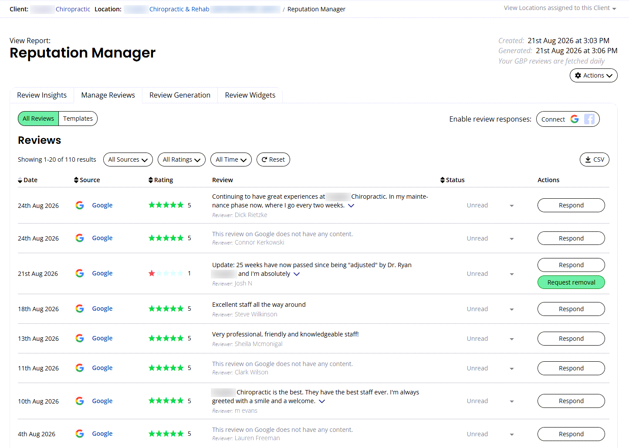Respond to Dick Rietzke's review

click(571, 205)
